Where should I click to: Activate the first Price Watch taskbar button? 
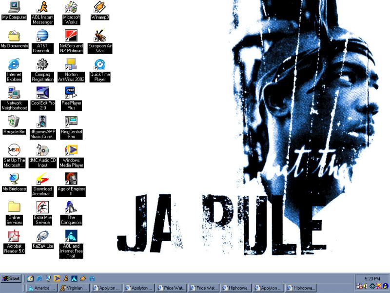(172, 288)
